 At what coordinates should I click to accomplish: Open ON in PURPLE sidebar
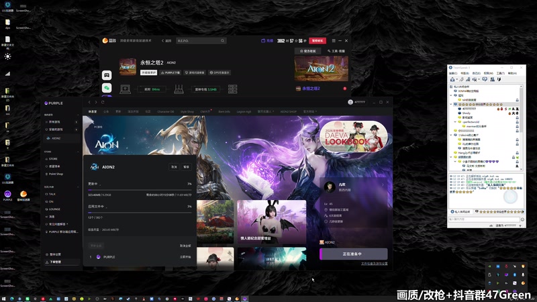(x=51, y=201)
